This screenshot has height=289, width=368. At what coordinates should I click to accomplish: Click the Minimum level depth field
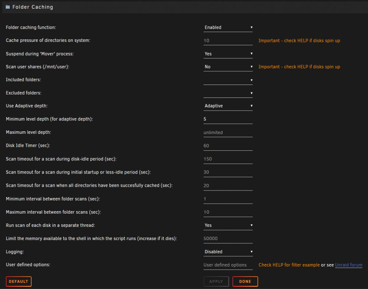pos(228,119)
